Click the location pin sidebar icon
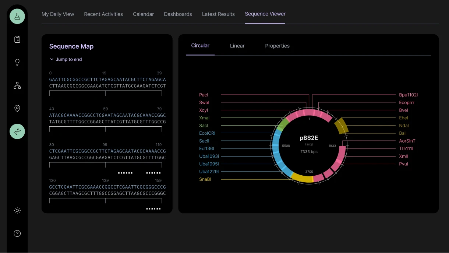Image resolution: width=449 pixels, height=253 pixels. 17,108
